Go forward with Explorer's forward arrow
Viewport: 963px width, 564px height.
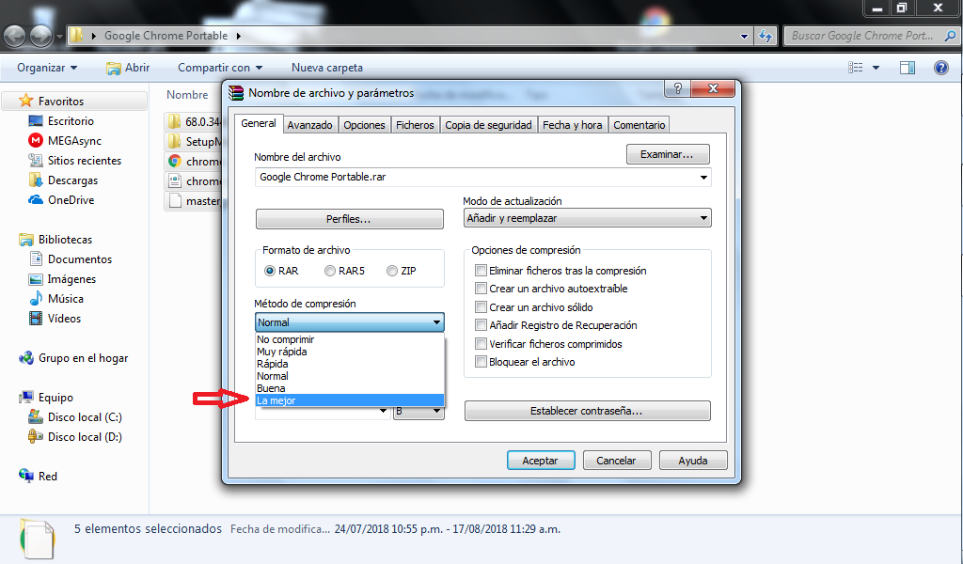[41, 37]
